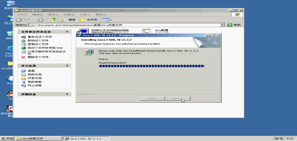Switch to Java 2 SDK taskbar button
This screenshot has height=141, width=297.
86,139
